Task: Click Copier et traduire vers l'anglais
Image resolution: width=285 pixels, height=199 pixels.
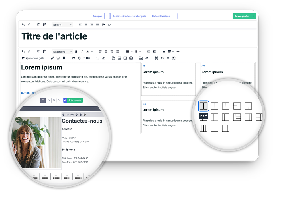Action: [x=129, y=16]
